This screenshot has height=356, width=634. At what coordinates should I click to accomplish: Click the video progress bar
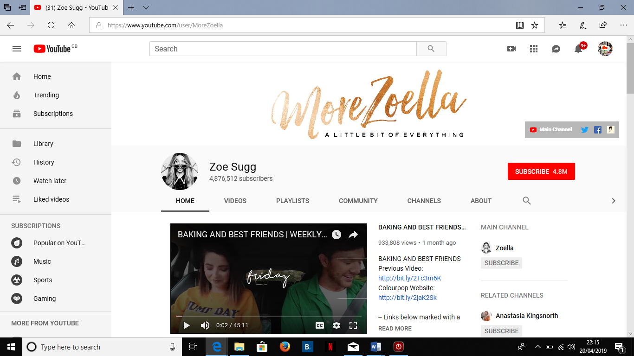click(268, 316)
